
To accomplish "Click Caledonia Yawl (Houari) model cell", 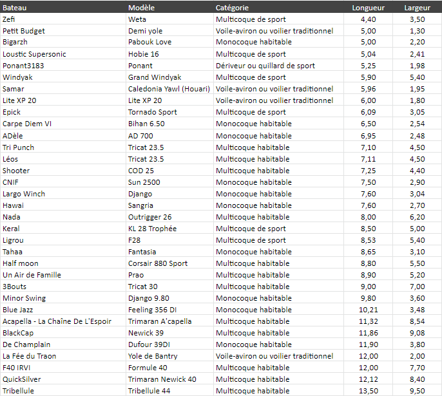I will (x=169, y=89).
